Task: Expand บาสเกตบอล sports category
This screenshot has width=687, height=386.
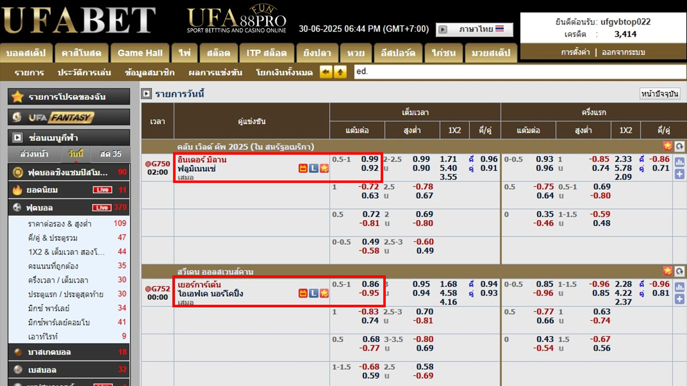Action: pos(69,352)
